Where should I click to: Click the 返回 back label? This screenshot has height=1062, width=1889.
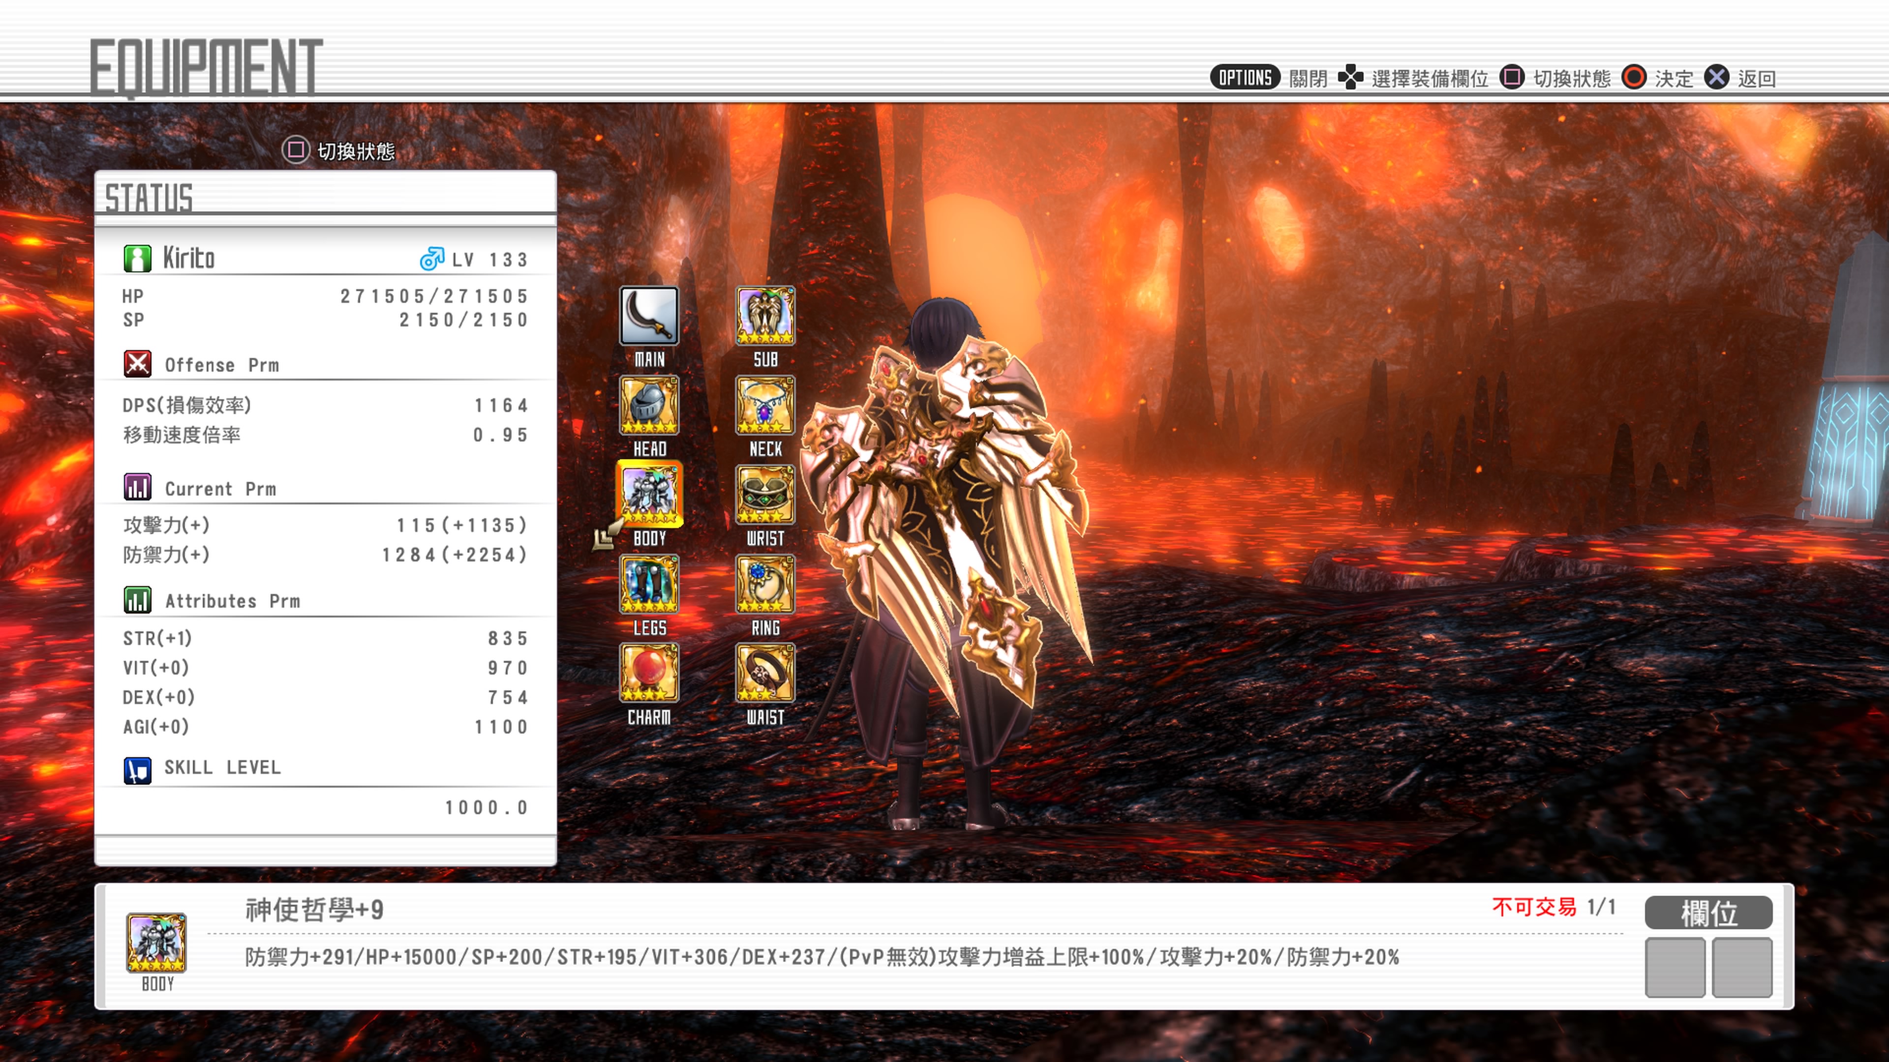point(1757,79)
